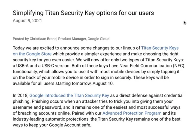Click "Google Cloud" in the byline
The image size is (193, 133).
(x=99, y=39)
